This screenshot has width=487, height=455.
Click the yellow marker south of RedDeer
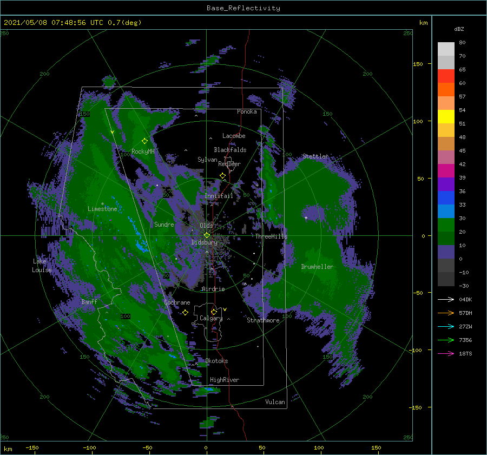(223, 176)
